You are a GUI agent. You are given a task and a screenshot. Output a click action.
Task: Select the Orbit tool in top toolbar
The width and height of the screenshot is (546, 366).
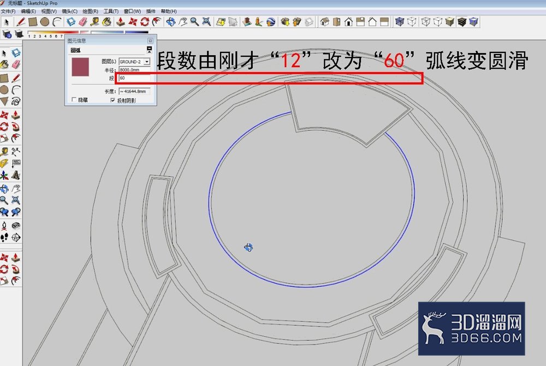(x=170, y=22)
